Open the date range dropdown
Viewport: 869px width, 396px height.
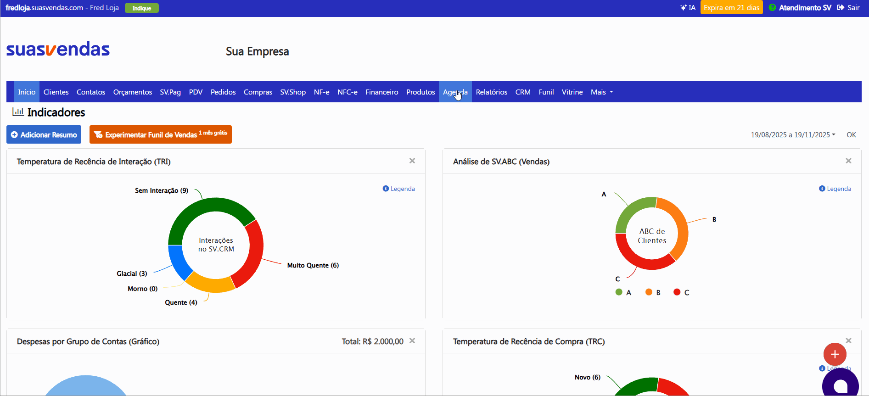click(793, 134)
